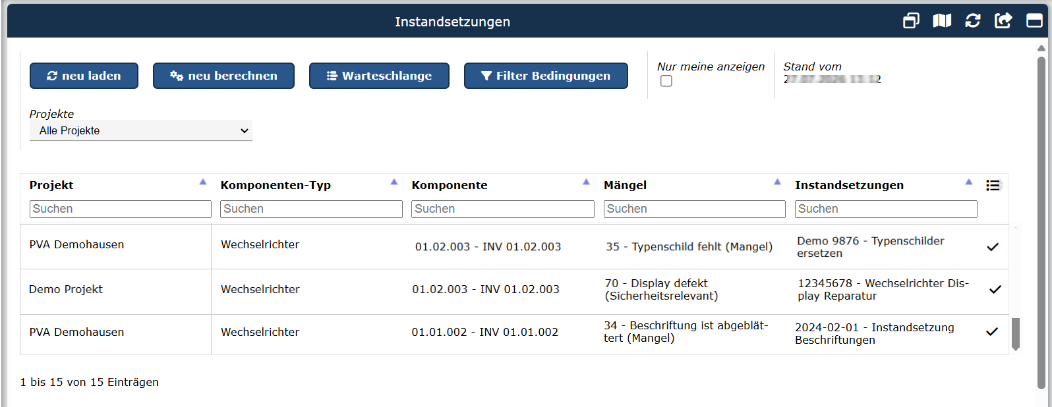Screen dimensions: 1052x407
Task: Click checkmark in Wechselrichter Display Reparatur row
Action: [x=995, y=289]
